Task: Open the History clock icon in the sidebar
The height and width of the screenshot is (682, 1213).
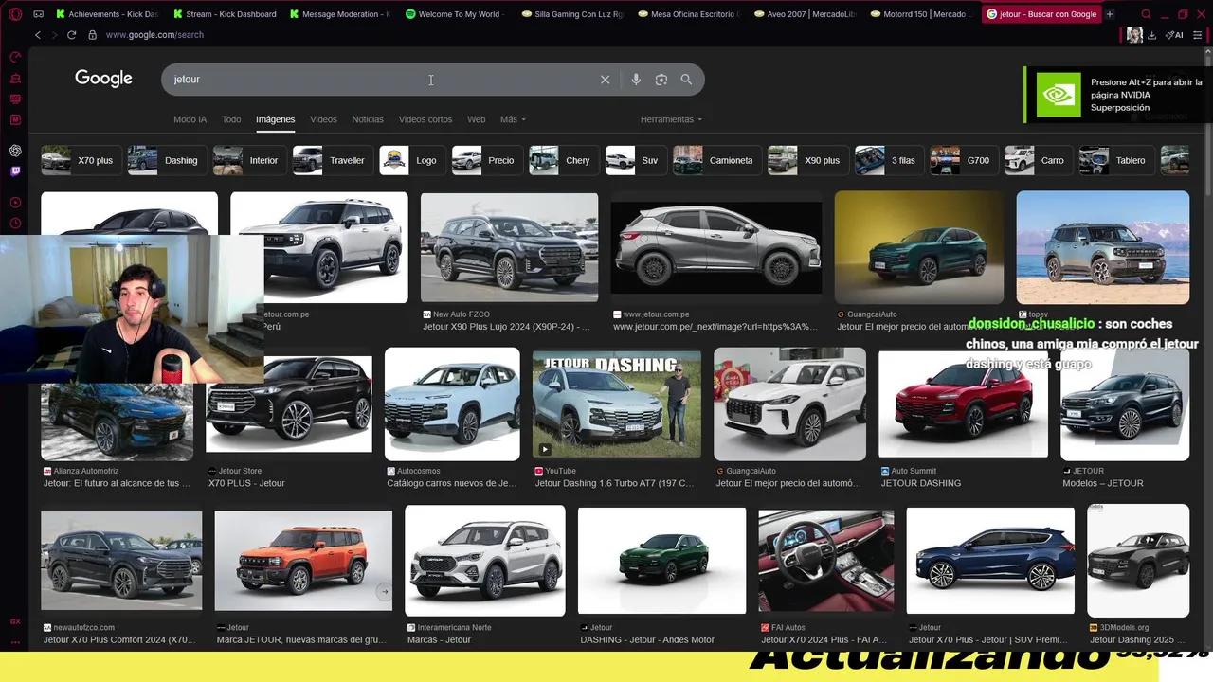Action: click(15, 224)
